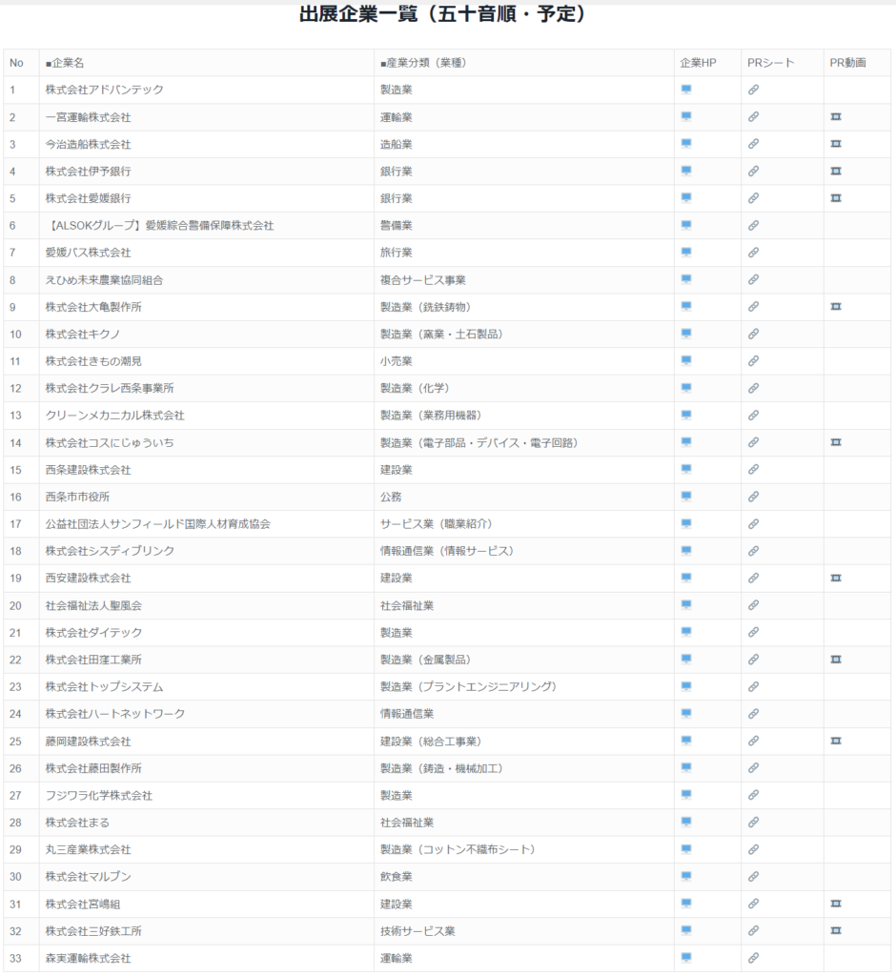Select company name 愛媛バス株式会社
The image size is (896, 976).
coord(88,253)
